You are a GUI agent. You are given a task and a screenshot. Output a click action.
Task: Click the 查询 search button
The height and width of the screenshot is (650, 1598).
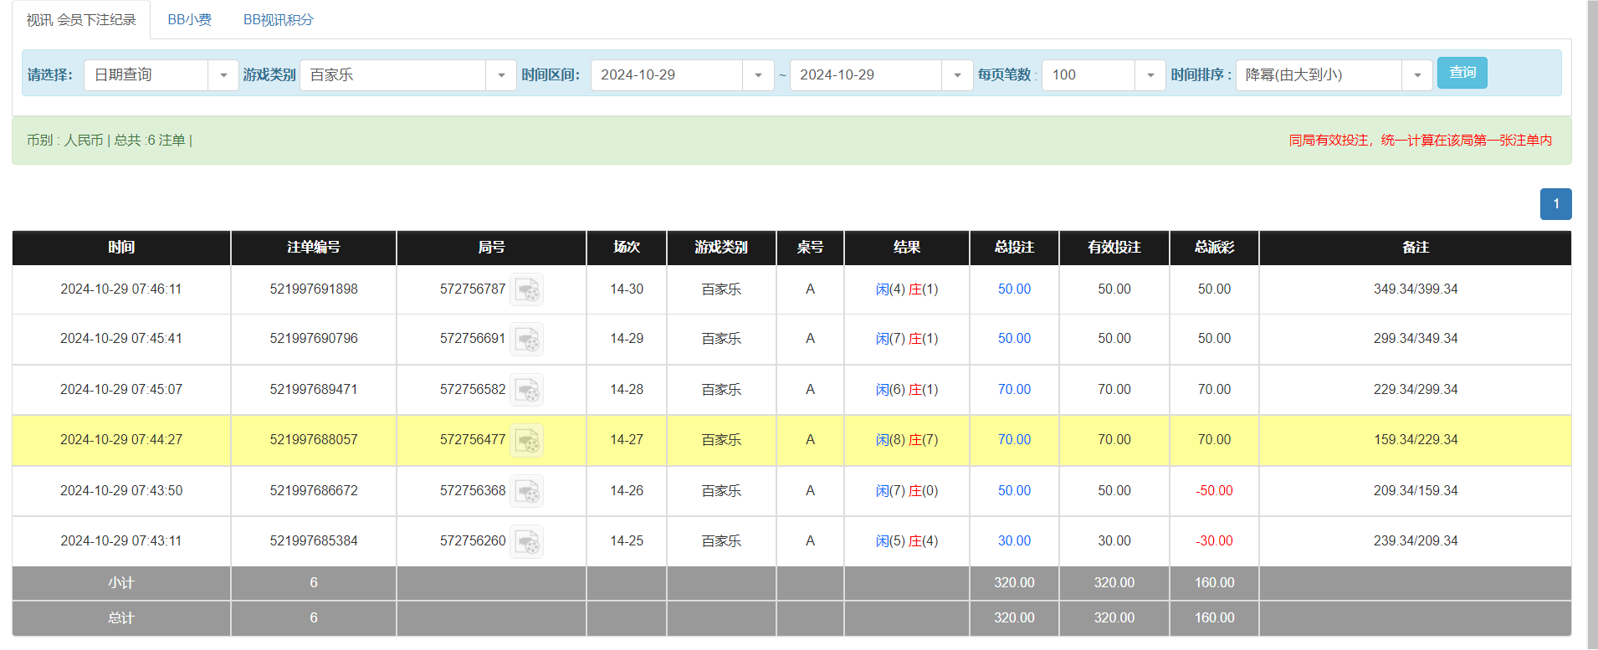coord(1462,73)
